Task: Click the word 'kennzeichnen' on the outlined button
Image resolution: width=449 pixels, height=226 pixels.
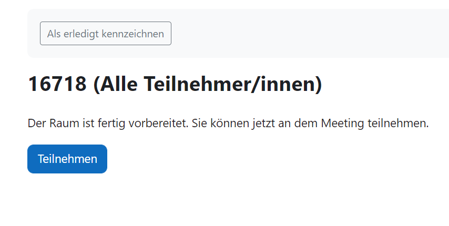Action: point(133,34)
